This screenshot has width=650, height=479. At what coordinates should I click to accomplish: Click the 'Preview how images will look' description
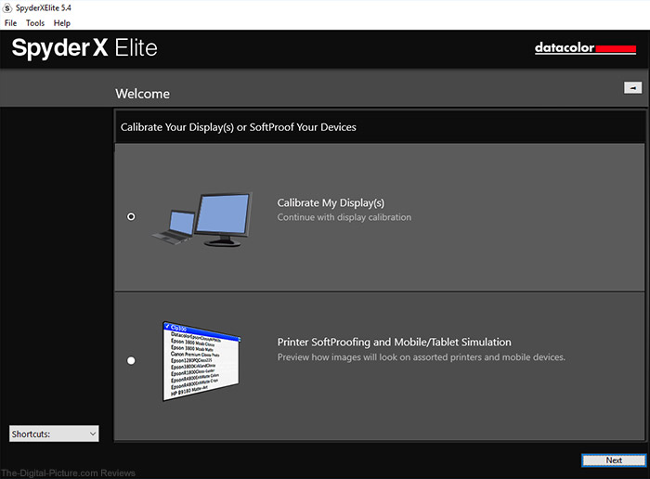coord(422,357)
